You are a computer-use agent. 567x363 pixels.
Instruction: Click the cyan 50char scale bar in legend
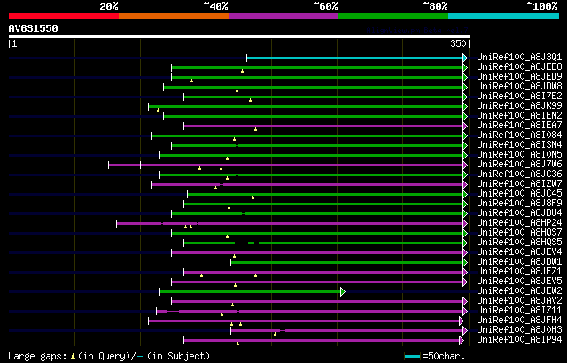(x=412, y=357)
